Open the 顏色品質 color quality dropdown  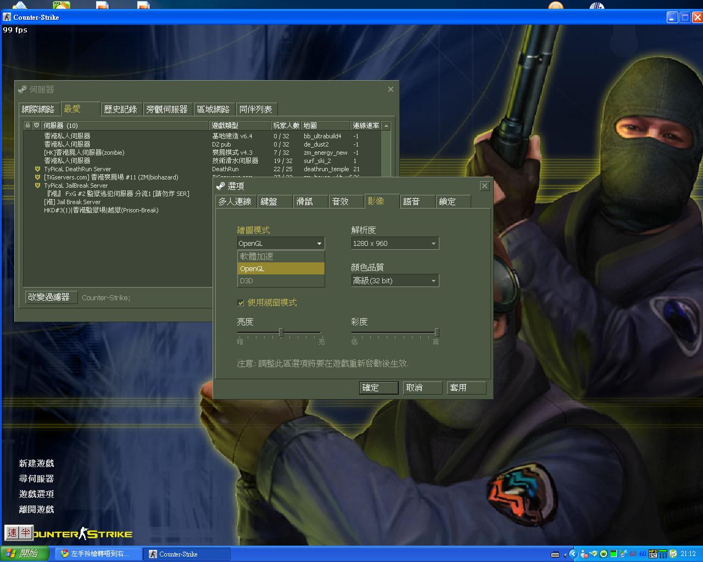395,280
